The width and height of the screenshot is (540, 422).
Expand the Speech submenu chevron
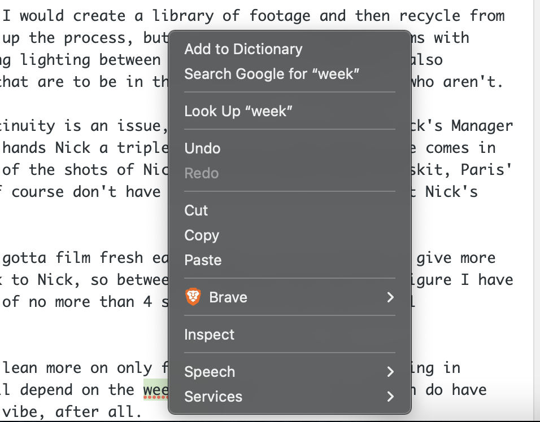390,371
